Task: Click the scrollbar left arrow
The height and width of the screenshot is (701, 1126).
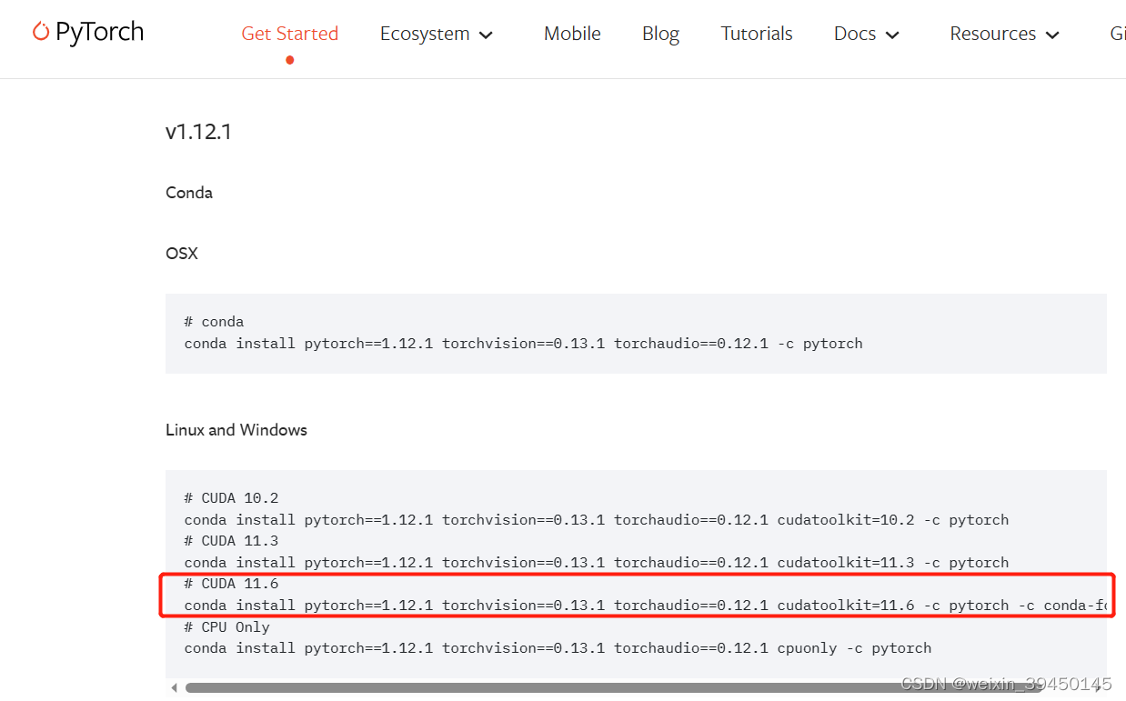Action: [174, 688]
